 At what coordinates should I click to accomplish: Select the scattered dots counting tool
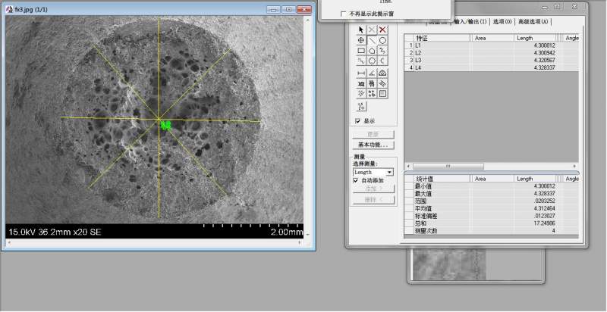[372, 94]
